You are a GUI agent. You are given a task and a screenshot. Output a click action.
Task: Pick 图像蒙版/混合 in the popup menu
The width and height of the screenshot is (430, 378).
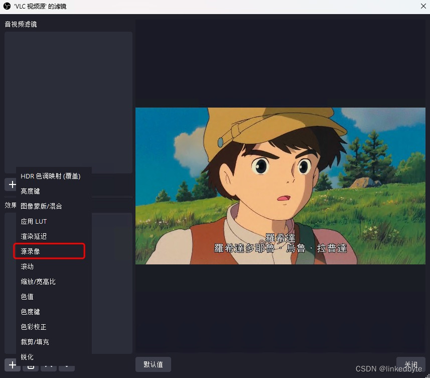(x=54, y=206)
